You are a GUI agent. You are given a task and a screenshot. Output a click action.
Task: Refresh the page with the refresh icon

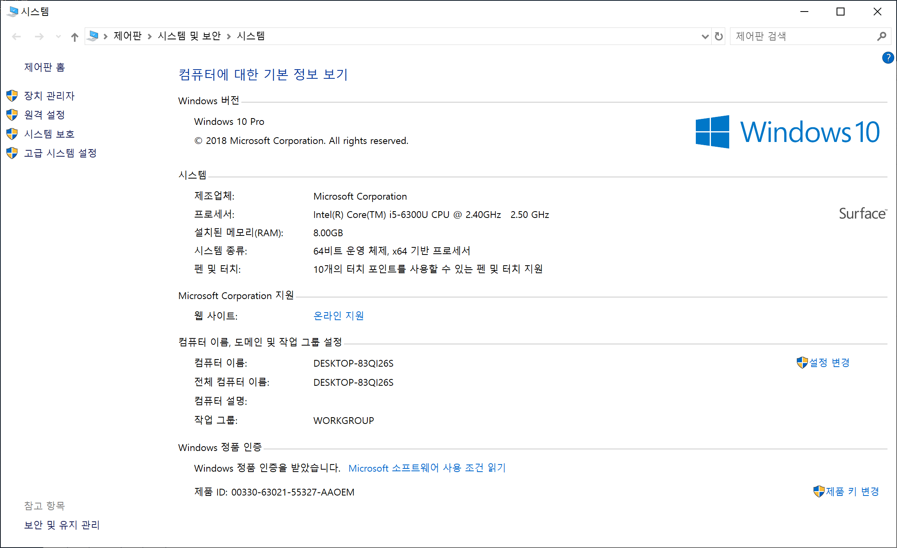point(718,37)
